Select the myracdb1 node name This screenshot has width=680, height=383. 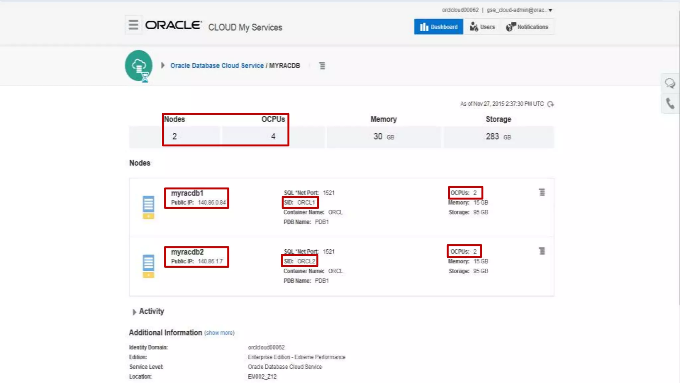tap(187, 193)
